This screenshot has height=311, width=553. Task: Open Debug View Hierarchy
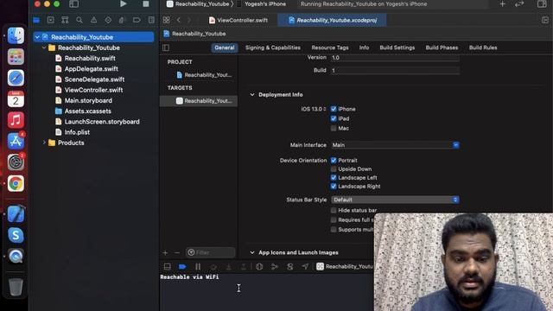pos(259,267)
